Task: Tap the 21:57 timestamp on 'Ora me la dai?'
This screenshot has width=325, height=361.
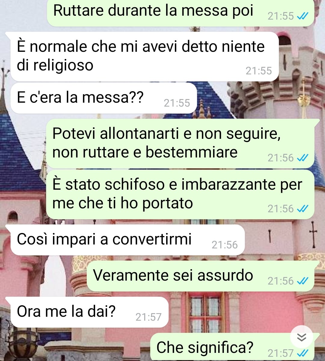Action: pyautogui.click(x=148, y=317)
